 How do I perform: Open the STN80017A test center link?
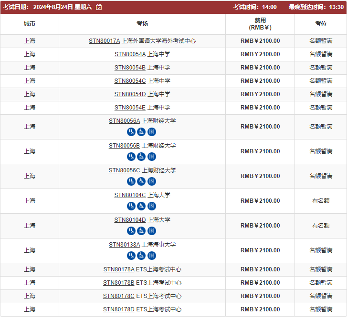coord(105,41)
